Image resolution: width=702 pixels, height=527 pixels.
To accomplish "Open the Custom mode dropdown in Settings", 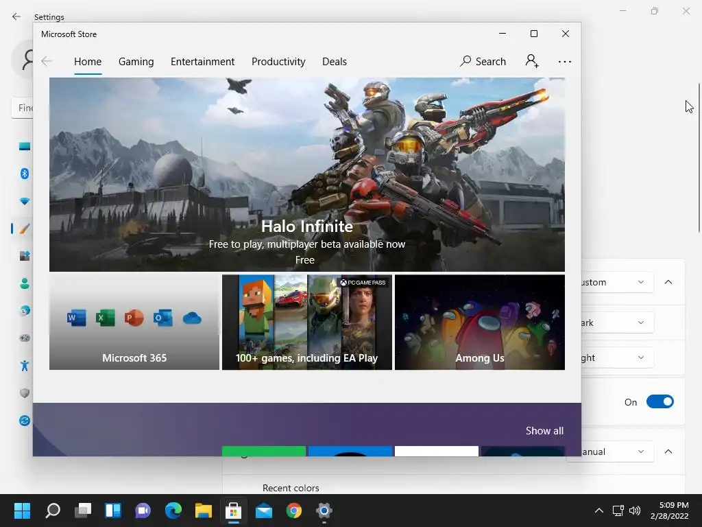I will pyautogui.click(x=618, y=282).
